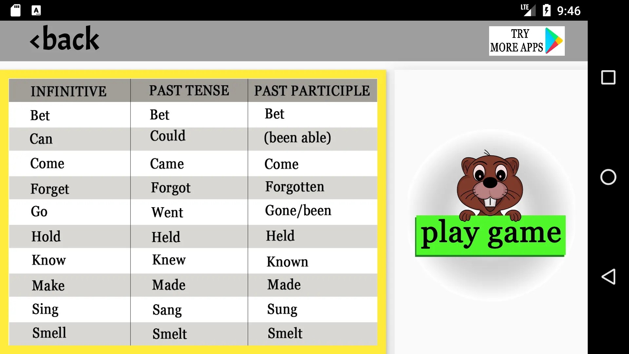This screenshot has width=629, height=354.
Task: Select the PAST TENSE column header
Action: click(x=189, y=90)
